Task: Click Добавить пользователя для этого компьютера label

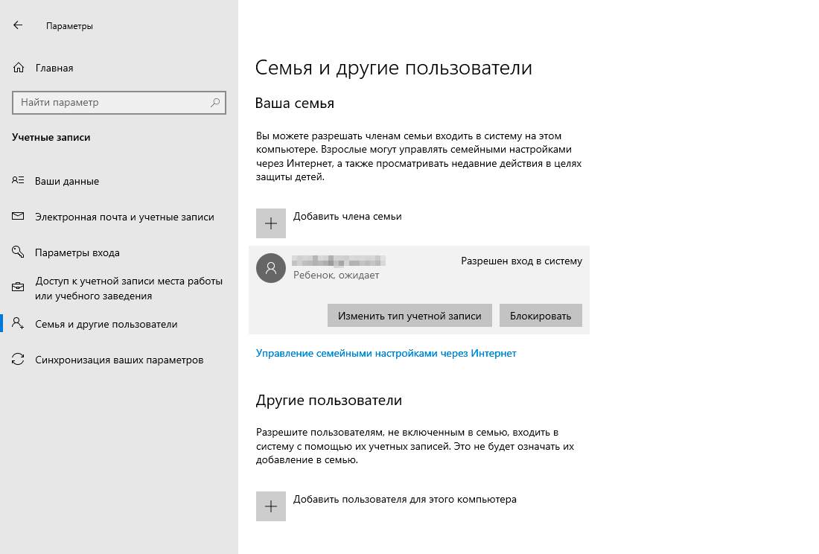Action: [x=405, y=499]
